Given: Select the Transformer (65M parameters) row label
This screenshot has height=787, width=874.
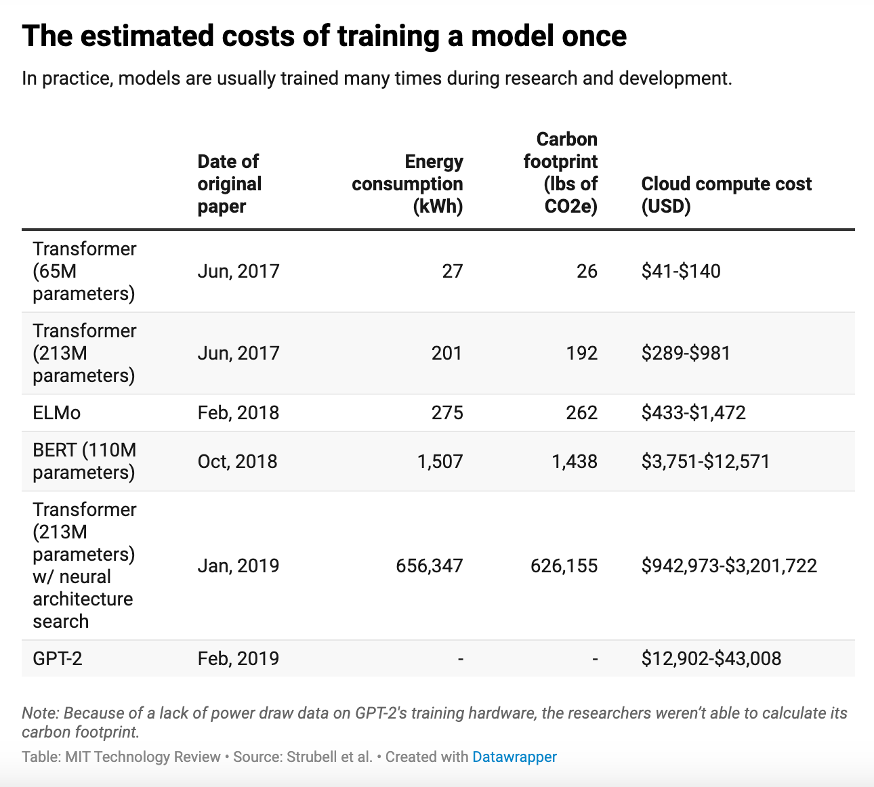Looking at the screenshot, I should click(x=85, y=271).
